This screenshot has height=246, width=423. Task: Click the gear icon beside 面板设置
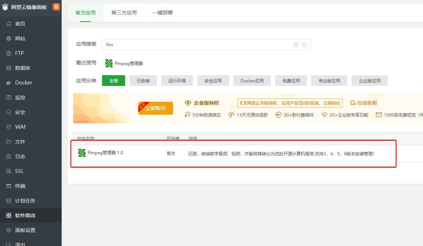click(9, 230)
